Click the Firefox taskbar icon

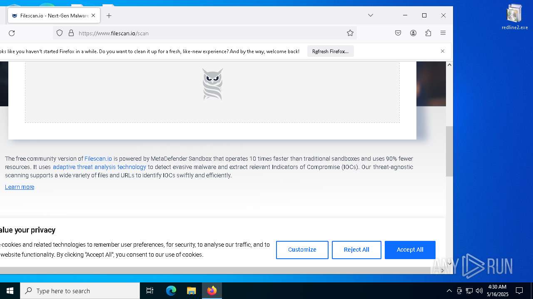coord(212,291)
